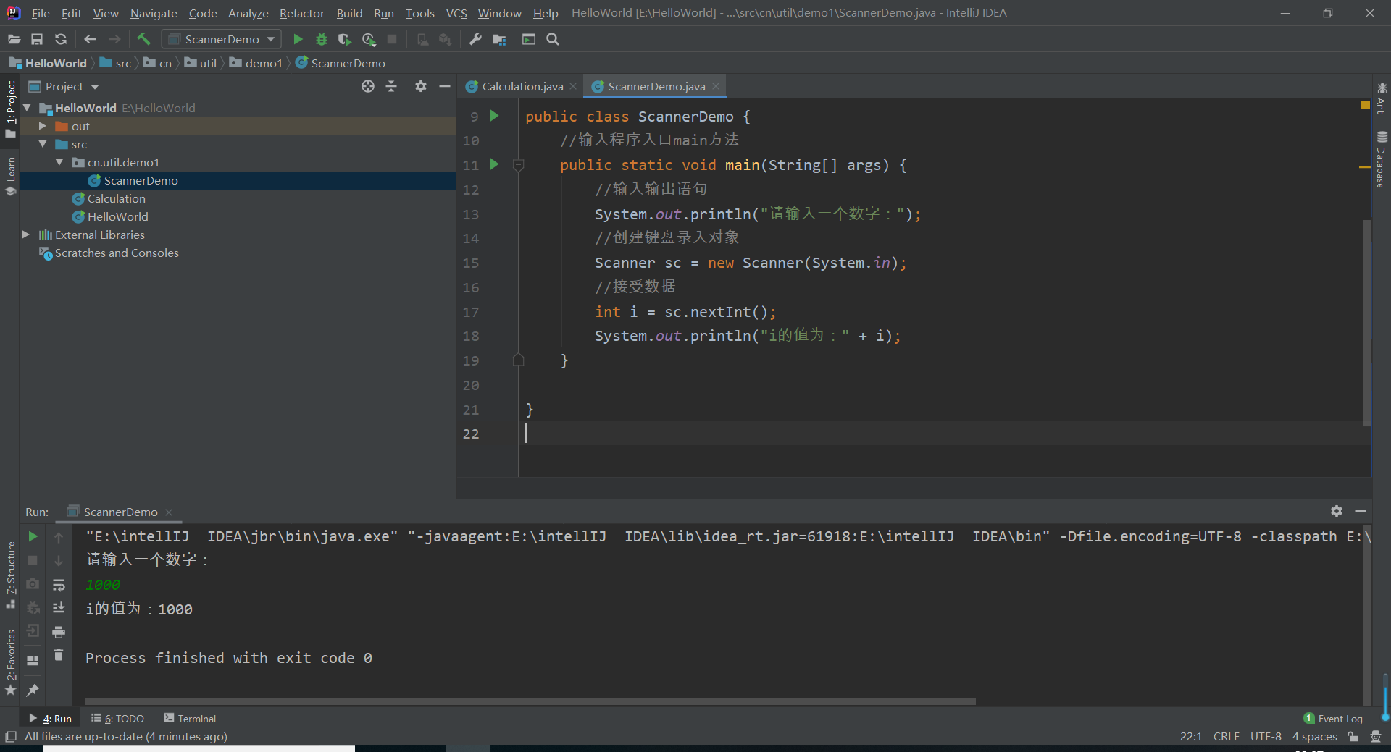The image size is (1391, 752).
Task: Open file with the toolbar Open icon
Action: [x=14, y=39]
